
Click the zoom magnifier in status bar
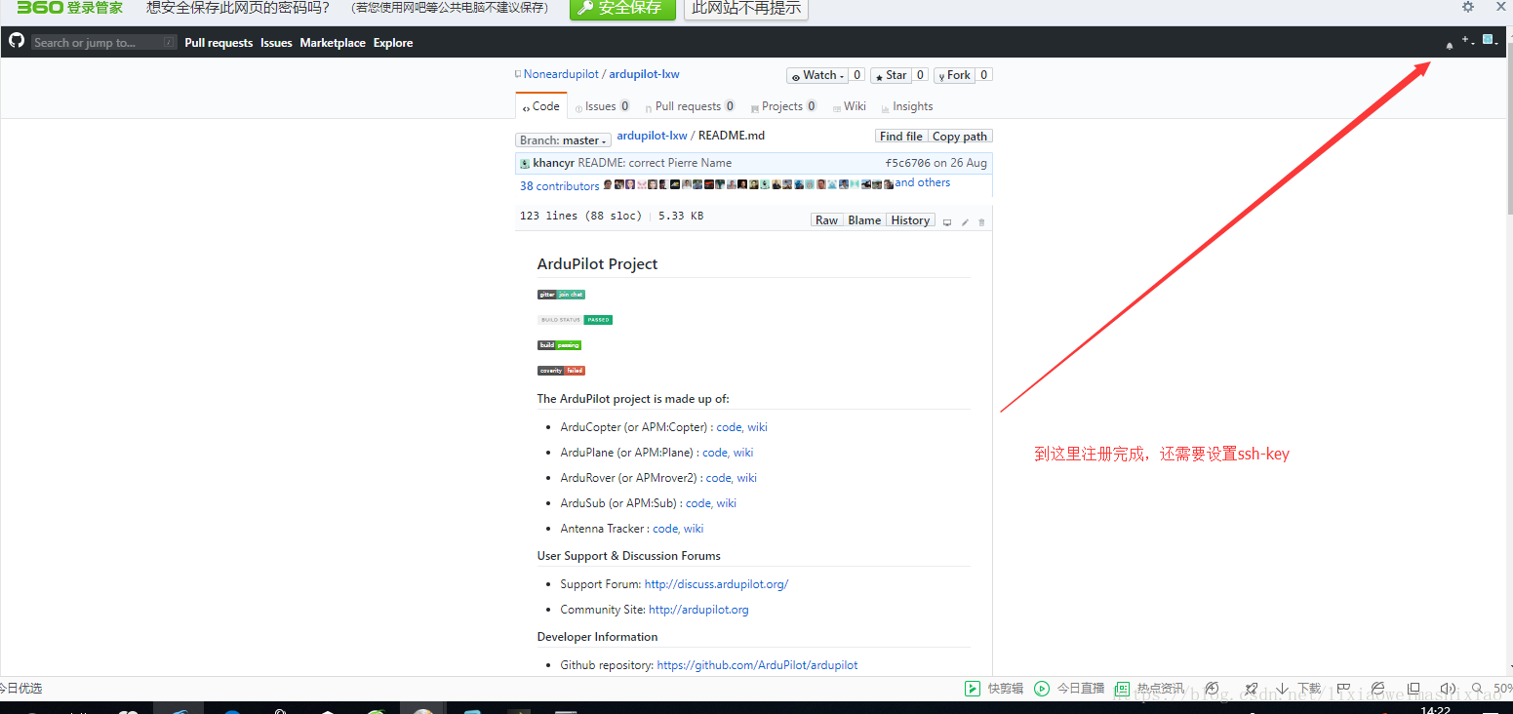1477,689
